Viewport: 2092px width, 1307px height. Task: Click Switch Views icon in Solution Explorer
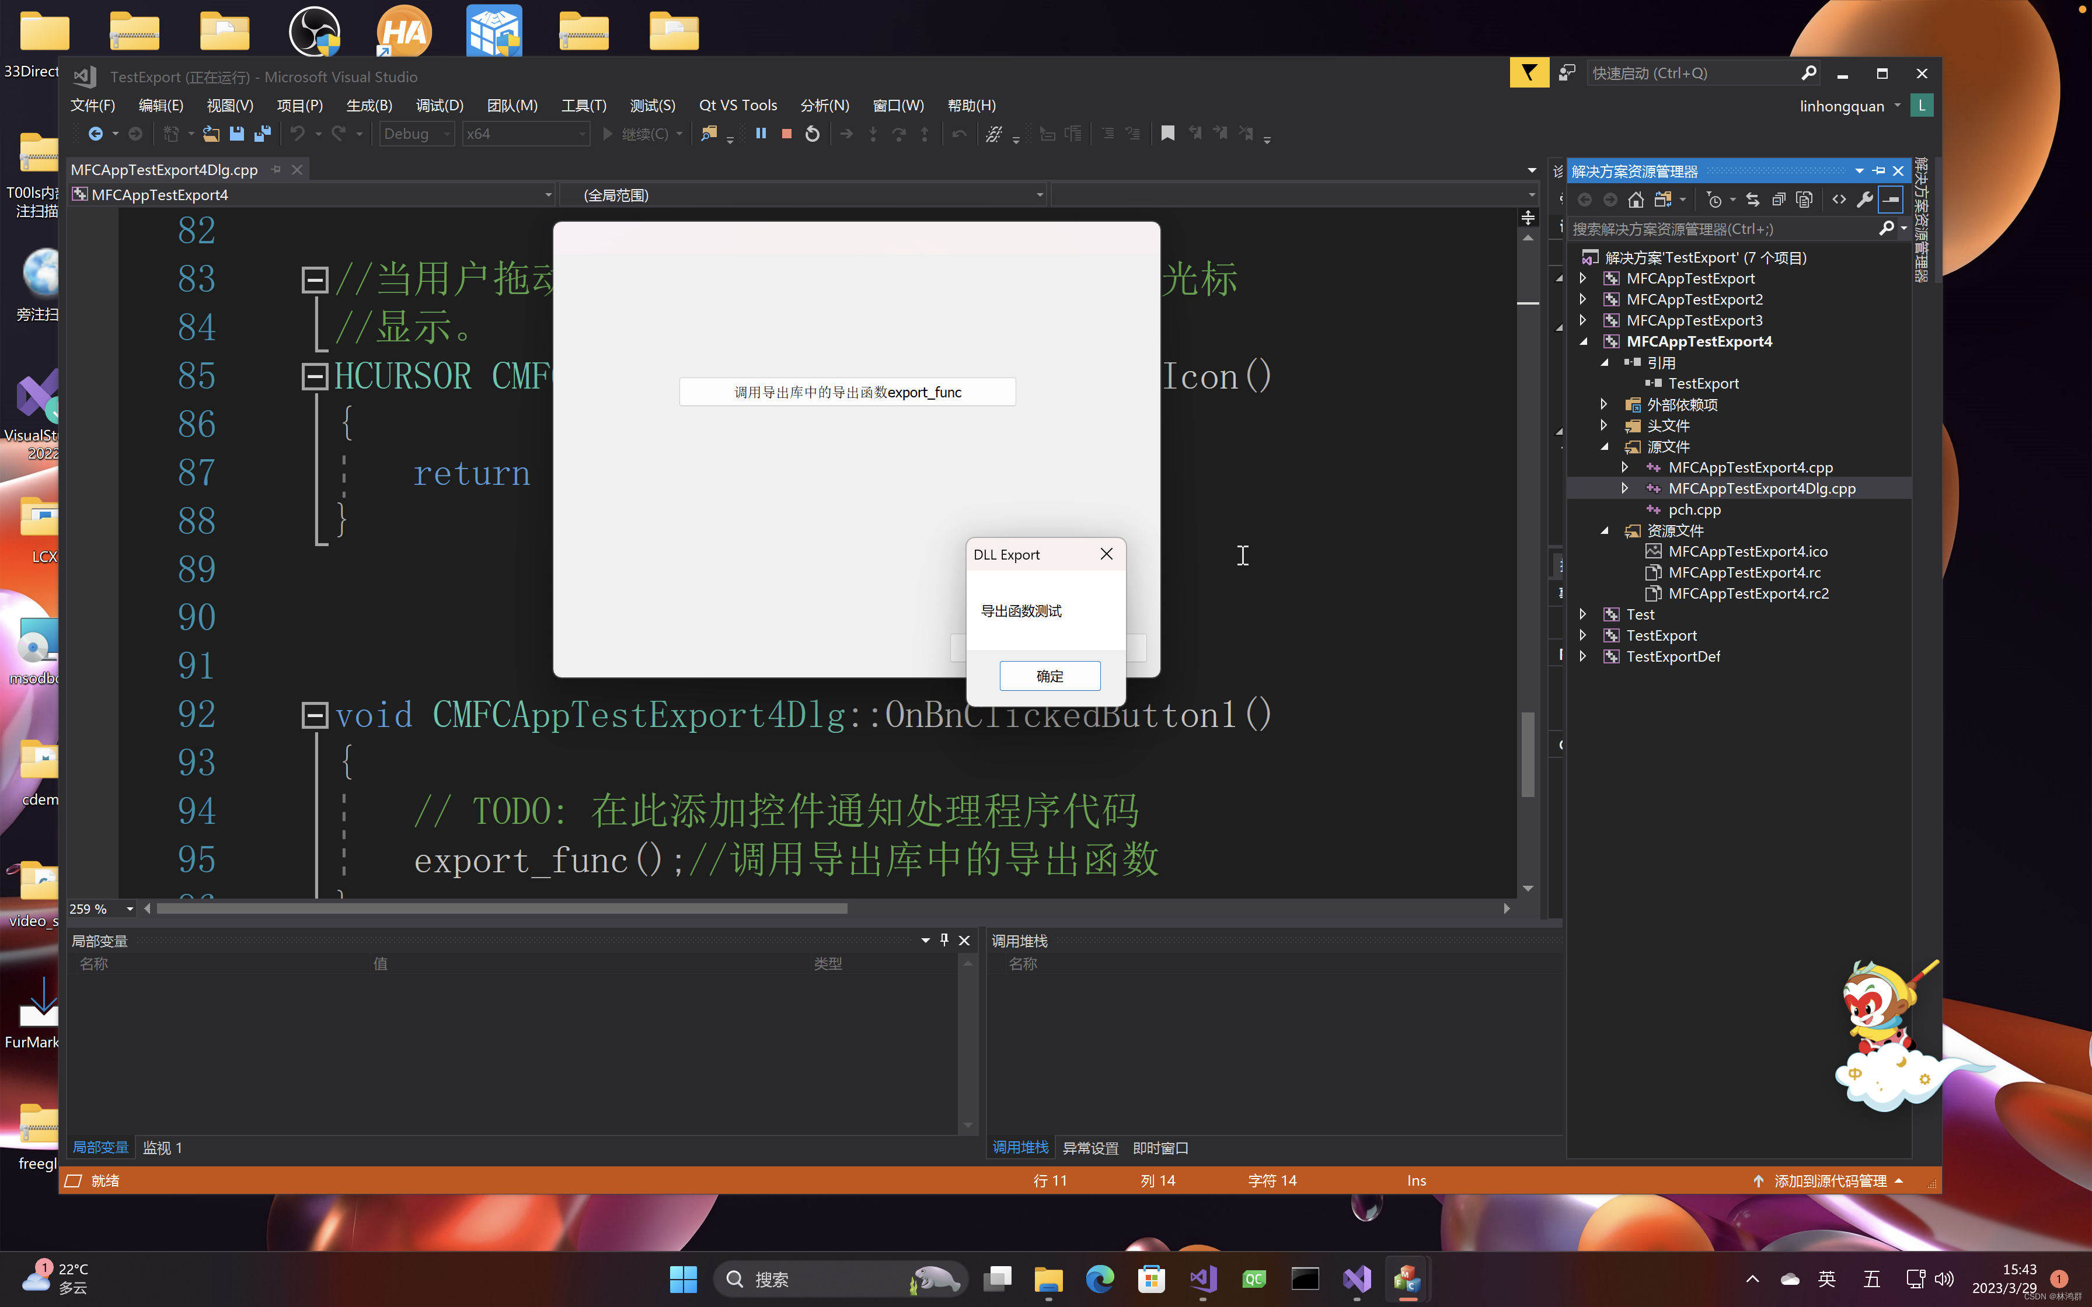tap(1662, 201)
